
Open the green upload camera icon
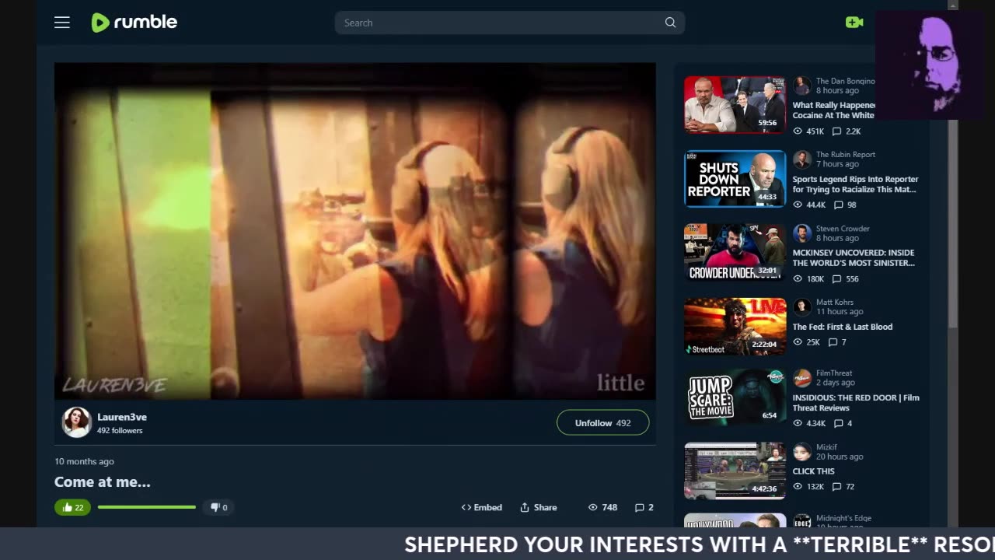(x=854, y=23)
